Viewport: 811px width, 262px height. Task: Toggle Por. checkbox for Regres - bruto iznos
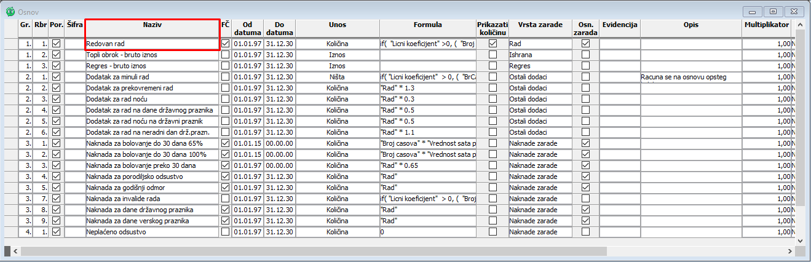[x=57, y=66]
